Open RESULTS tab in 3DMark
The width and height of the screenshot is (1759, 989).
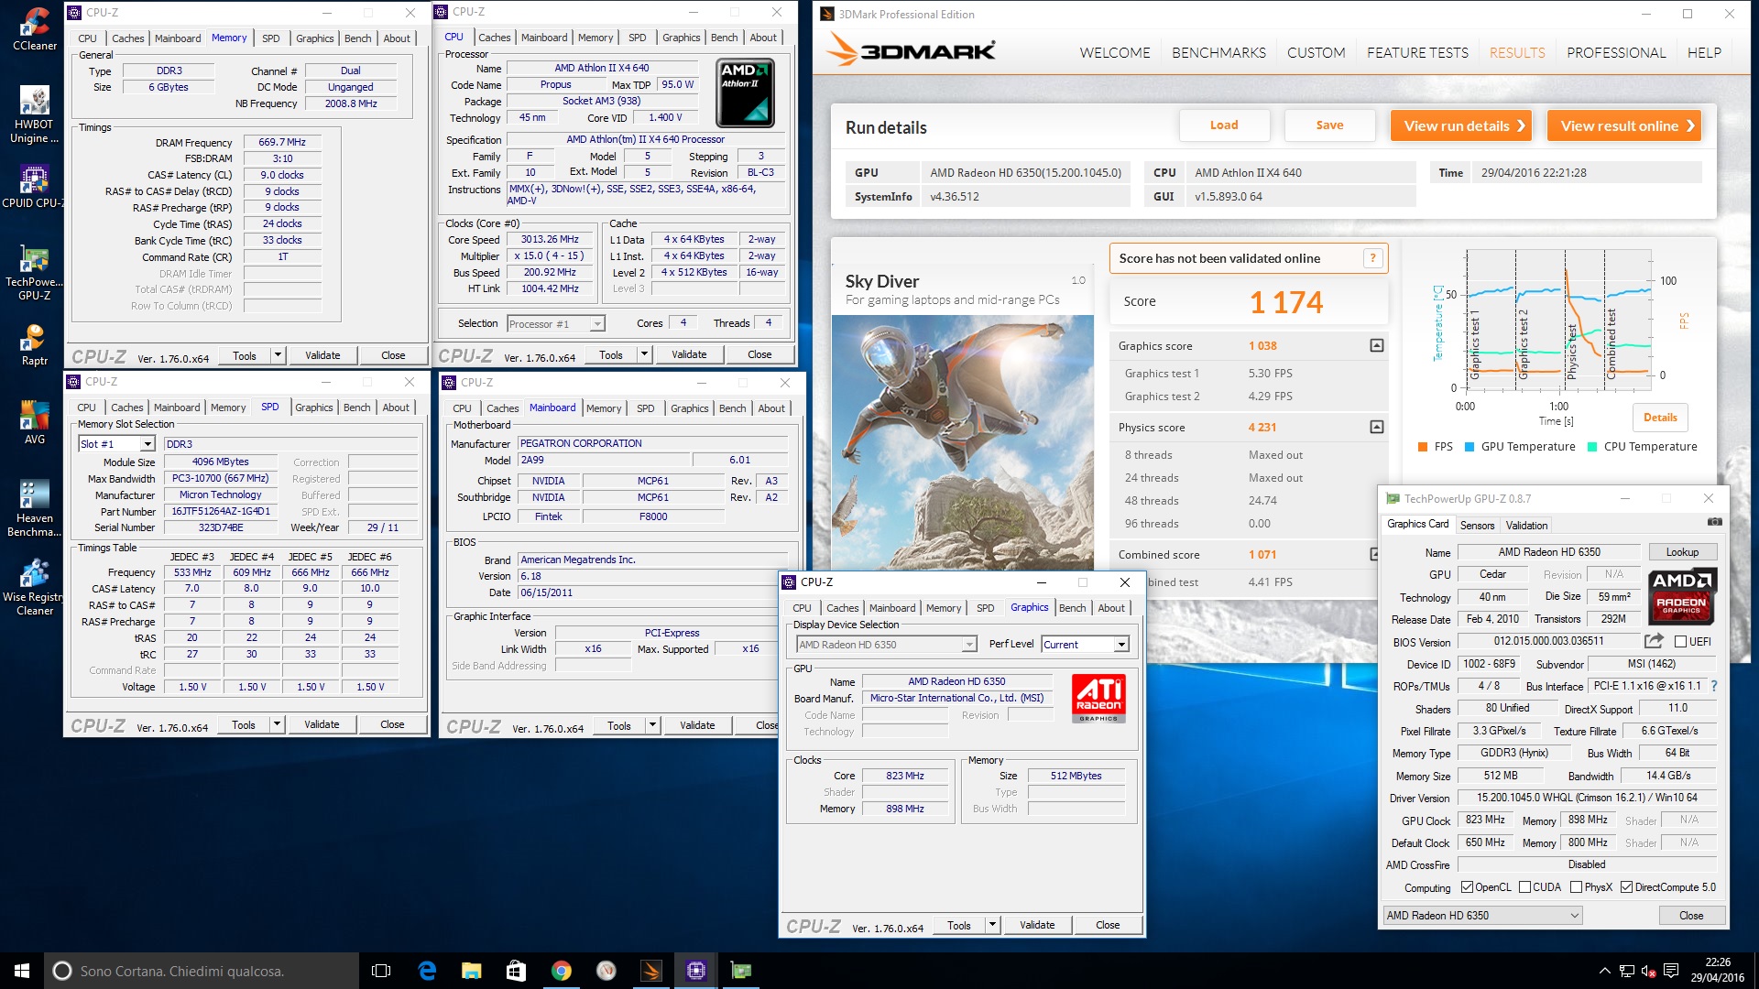(1517, 52)
